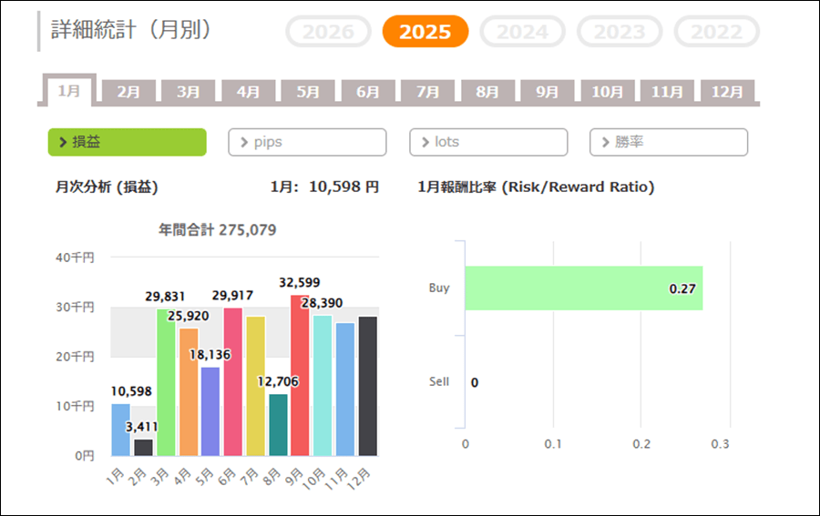Open the 2月 month tab
This screenshot has width=820, height=516.
(128, 92)
